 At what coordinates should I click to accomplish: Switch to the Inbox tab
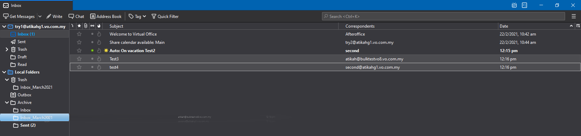point(36,5)
